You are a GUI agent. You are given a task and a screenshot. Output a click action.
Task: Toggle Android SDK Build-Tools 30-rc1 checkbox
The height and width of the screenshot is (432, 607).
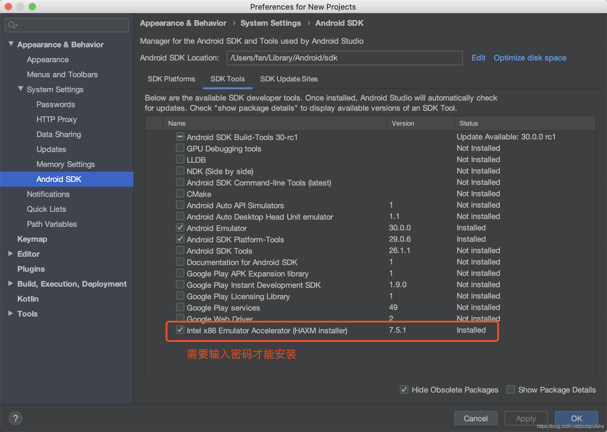pyautogui.click(x=180, y=137)
